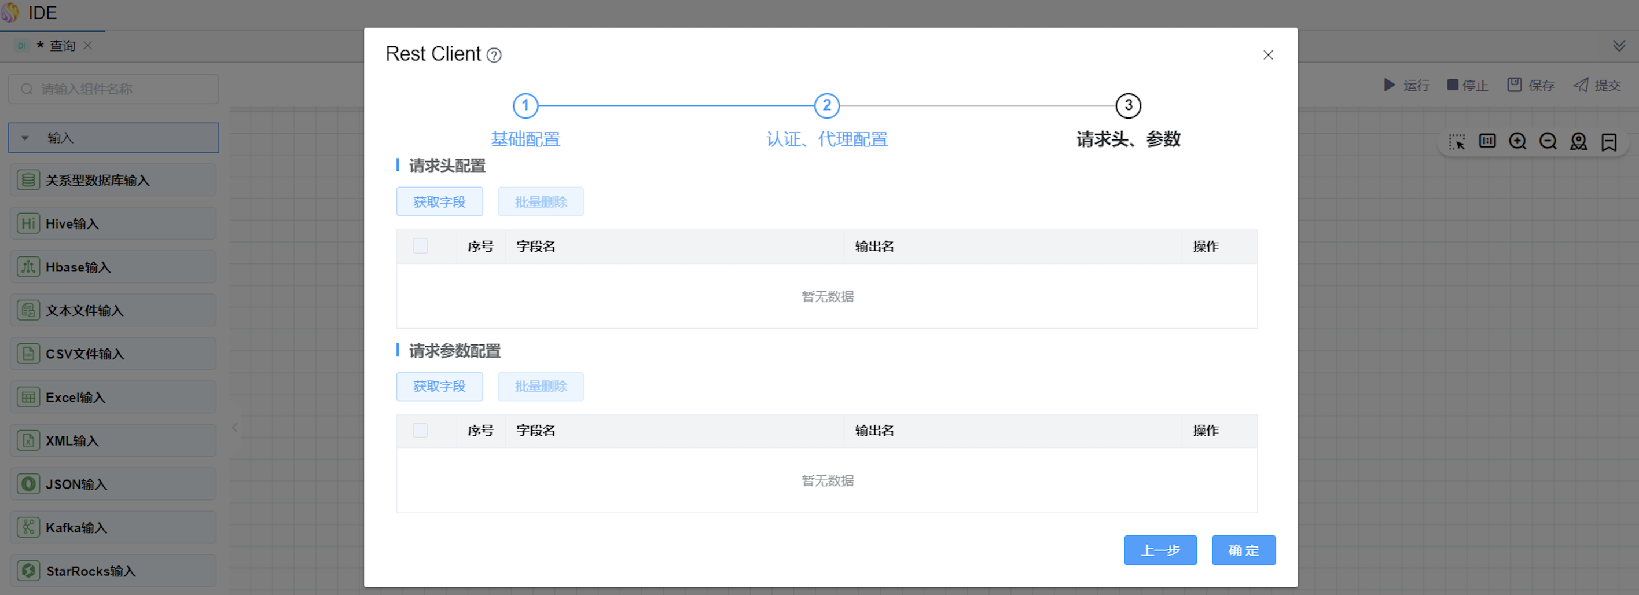
Task: Select the 关系型数据库输入 component label
Action: click(x=98, y=181)
